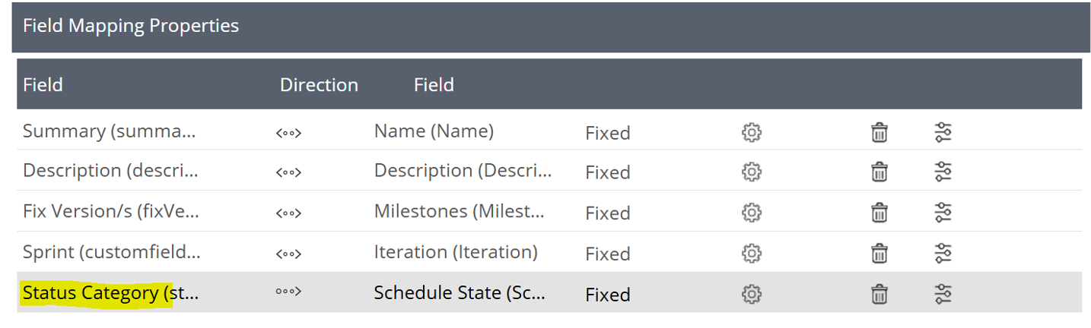Delete the Status Category mapping

879,293
